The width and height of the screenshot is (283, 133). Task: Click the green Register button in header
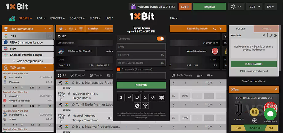coord(210,7)
